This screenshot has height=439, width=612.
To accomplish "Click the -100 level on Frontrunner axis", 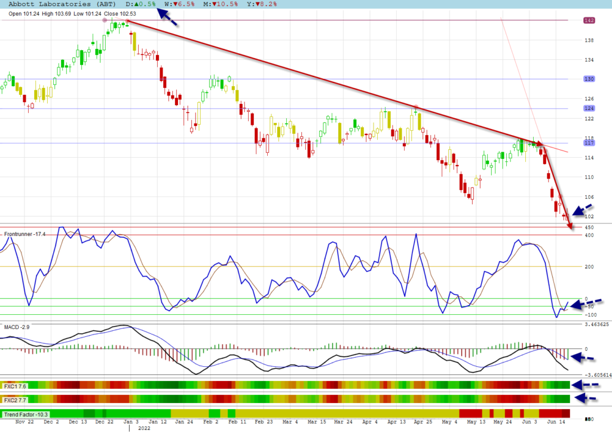I will click(x=590, y=315).
